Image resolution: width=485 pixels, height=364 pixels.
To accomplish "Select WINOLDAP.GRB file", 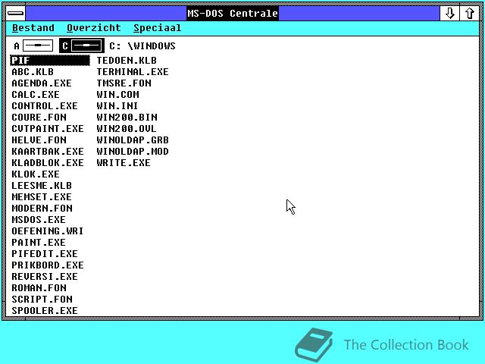I will [133, 140].
